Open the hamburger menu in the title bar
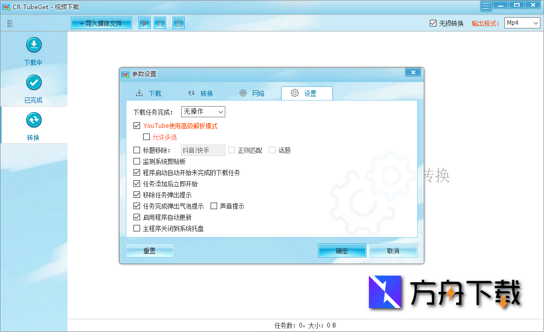544x332 pixels. coord(485,5)
